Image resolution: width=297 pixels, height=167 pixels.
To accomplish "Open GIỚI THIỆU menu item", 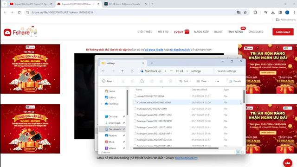I will (145, 32).
